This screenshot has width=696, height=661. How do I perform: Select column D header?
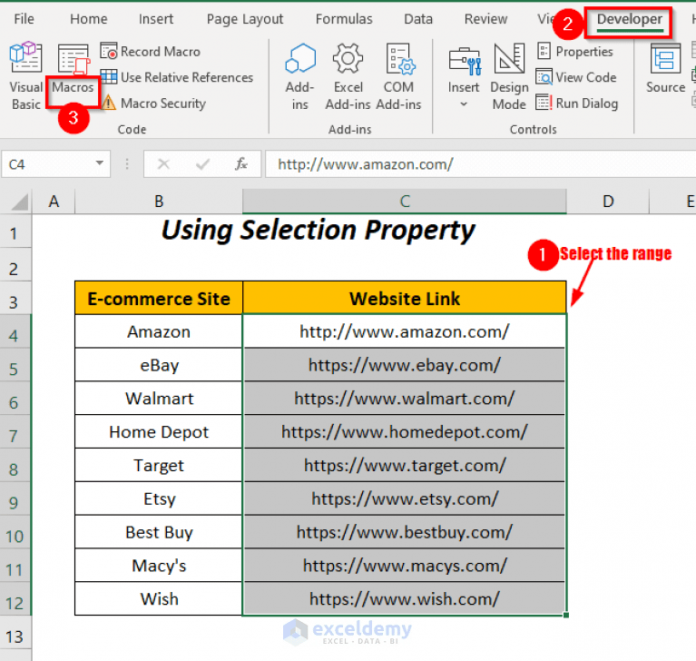[x=608, y=202]
